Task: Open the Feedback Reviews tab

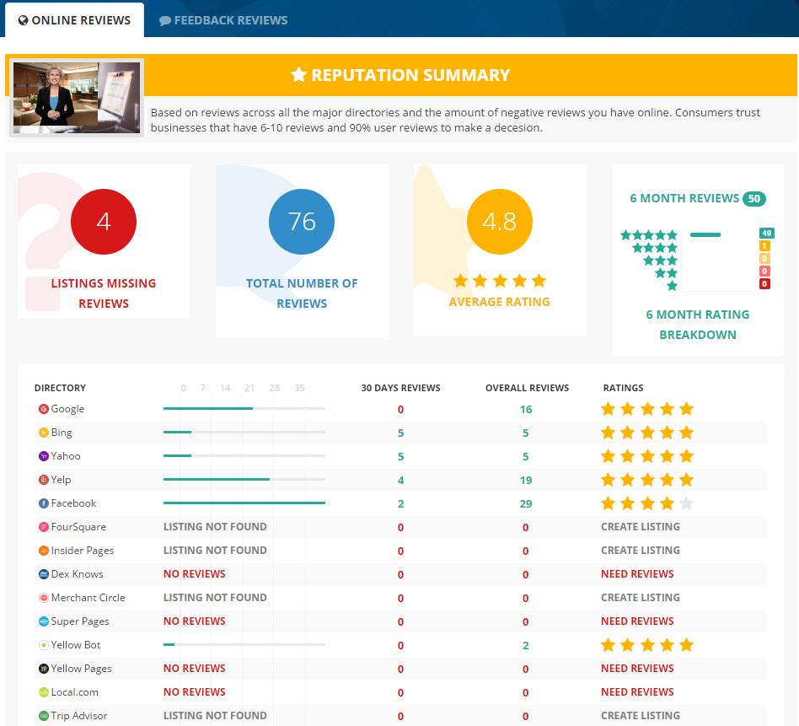Action: click(223, 20)
